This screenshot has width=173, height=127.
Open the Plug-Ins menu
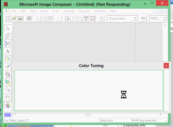point(84,11)
